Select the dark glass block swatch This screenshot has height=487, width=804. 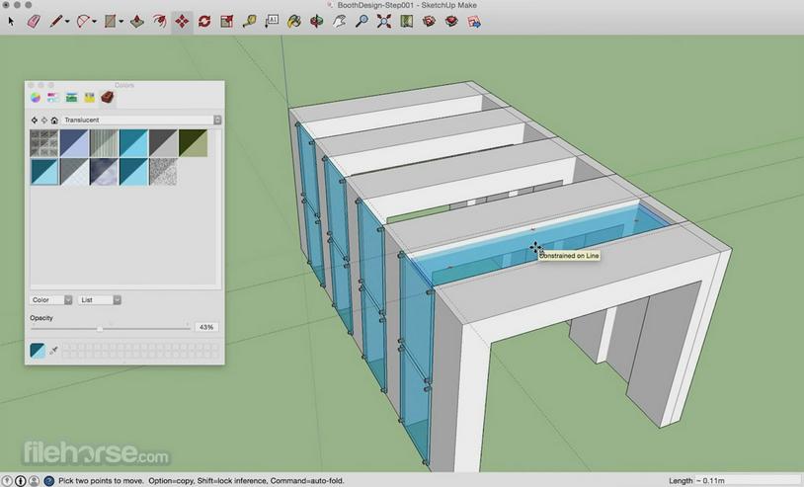44,142
